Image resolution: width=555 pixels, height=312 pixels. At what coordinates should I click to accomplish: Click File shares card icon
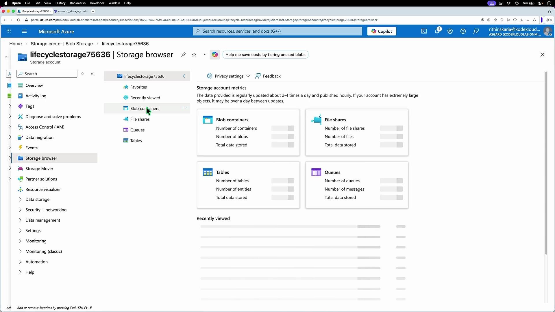(x=316, y=120)
